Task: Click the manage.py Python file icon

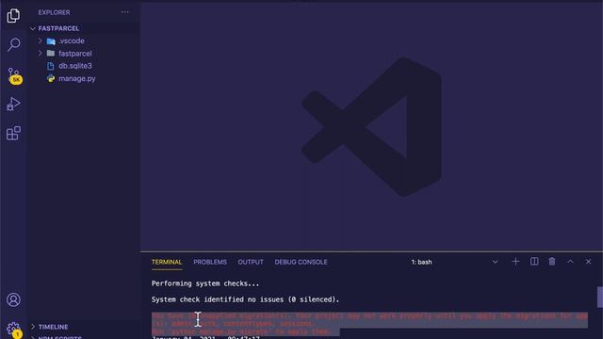Action: click(x=51, y=78)
